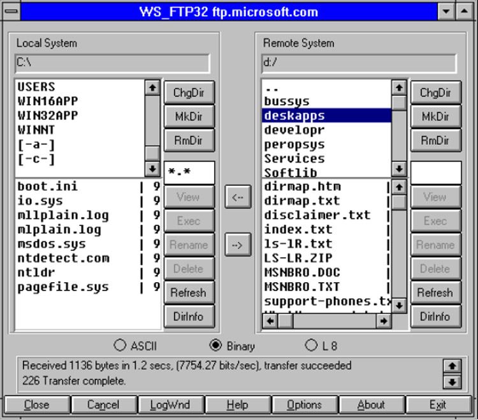
Task: Click remote DirInfo button
Action: pos(436,316)
